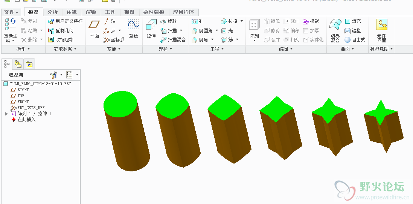Click 用户定义特征 (User-Defined Feature)
Viewport: 413px width, 204px height.
pyautogui.click(x=66, y=21)
